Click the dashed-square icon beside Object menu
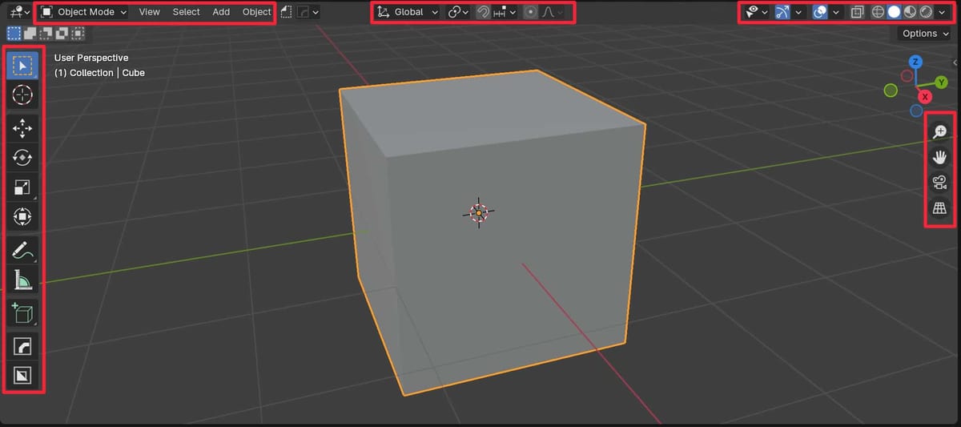The image size is (961, 427). click(x=286, y=12)
